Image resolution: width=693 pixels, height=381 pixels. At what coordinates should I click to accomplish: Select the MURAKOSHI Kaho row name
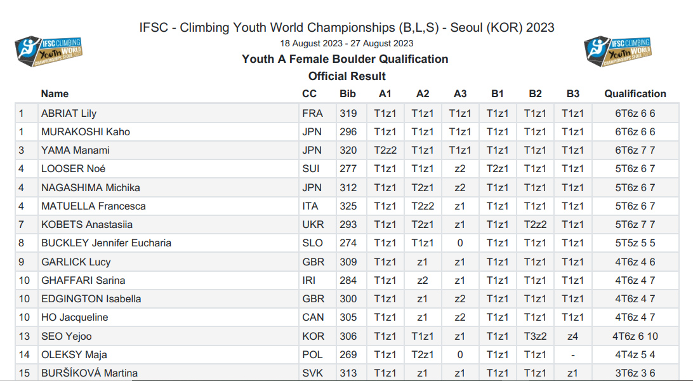point(85,132)
